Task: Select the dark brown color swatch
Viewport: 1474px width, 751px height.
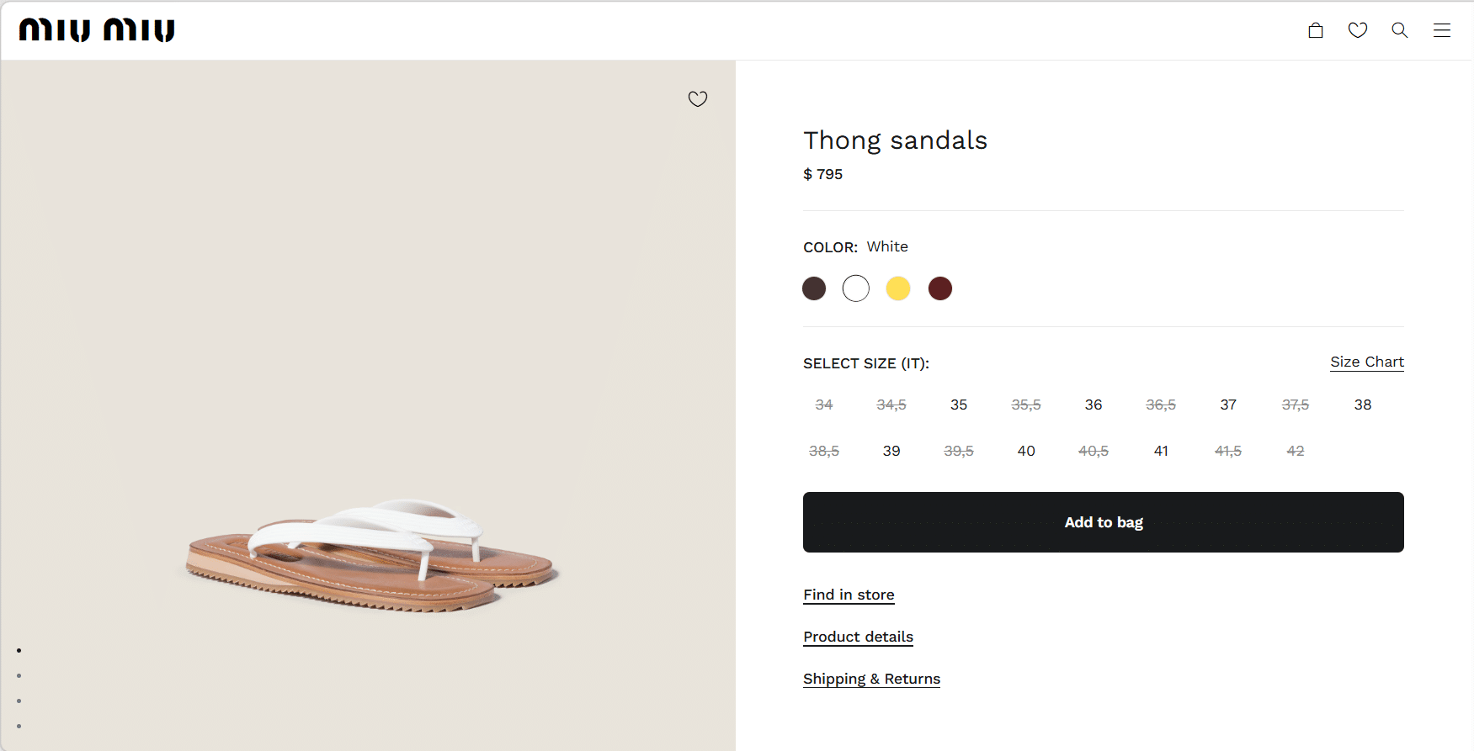Action: coord(814,288)
